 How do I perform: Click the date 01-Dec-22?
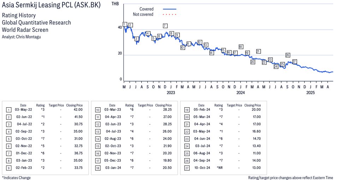click(x=24, y=153)
